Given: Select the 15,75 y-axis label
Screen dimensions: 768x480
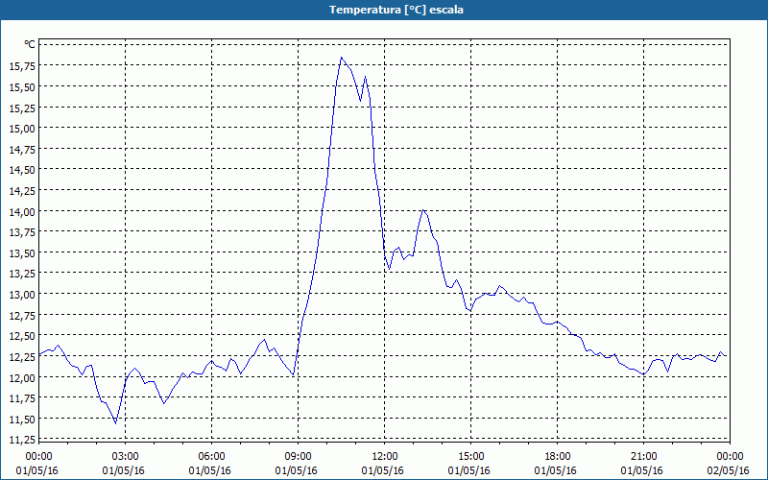Looking at the screenshot, I should pyautogui.click(x=21, y=65).
